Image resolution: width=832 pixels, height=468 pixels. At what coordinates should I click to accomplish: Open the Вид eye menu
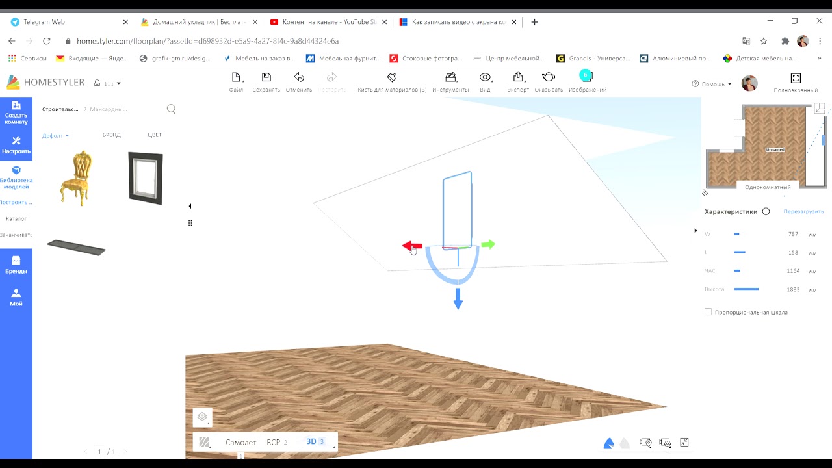point(485,77)
